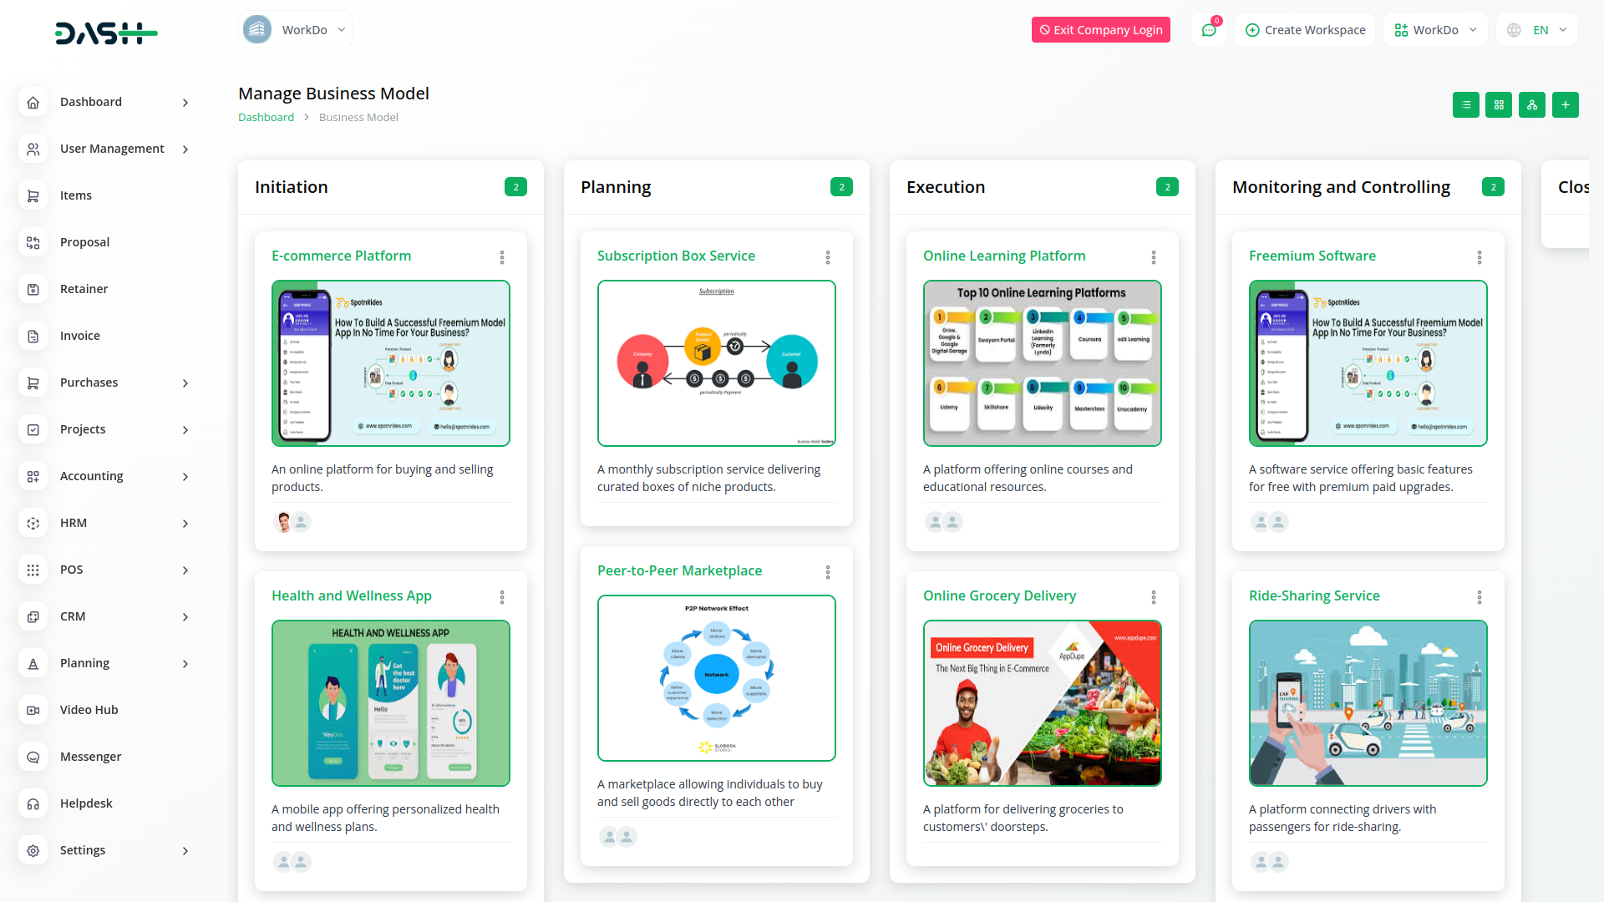This screenshot has height=902, width=1604.
Task: Open the chat messages icon in header
Action: click(1208, 30)
